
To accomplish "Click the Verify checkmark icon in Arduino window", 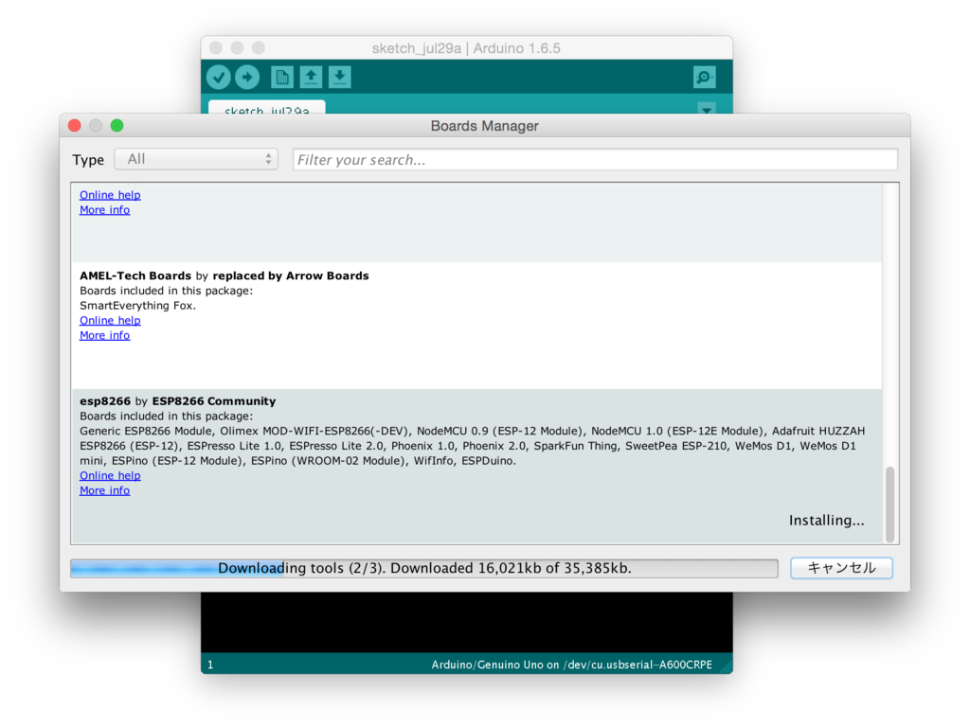I will (219, 78).
